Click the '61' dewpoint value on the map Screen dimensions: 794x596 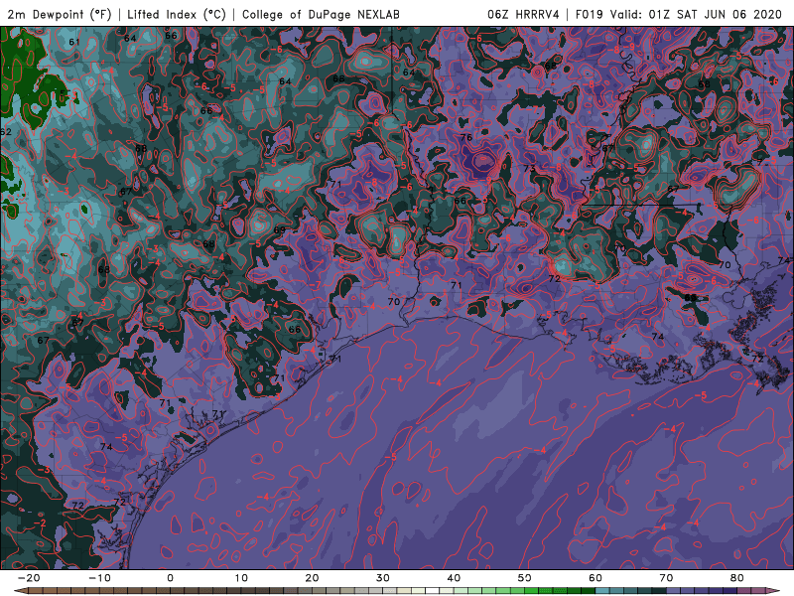pos(74,42)
